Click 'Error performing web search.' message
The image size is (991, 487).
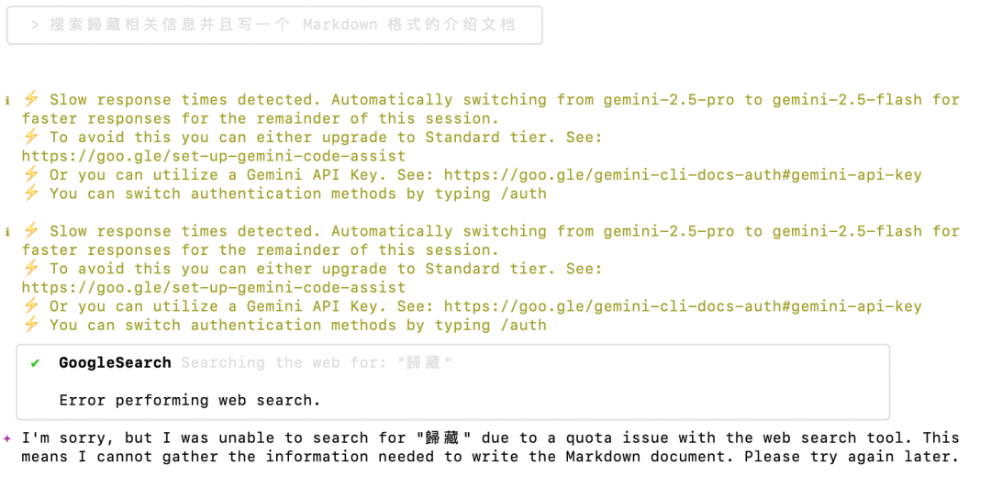click(190, 401)
